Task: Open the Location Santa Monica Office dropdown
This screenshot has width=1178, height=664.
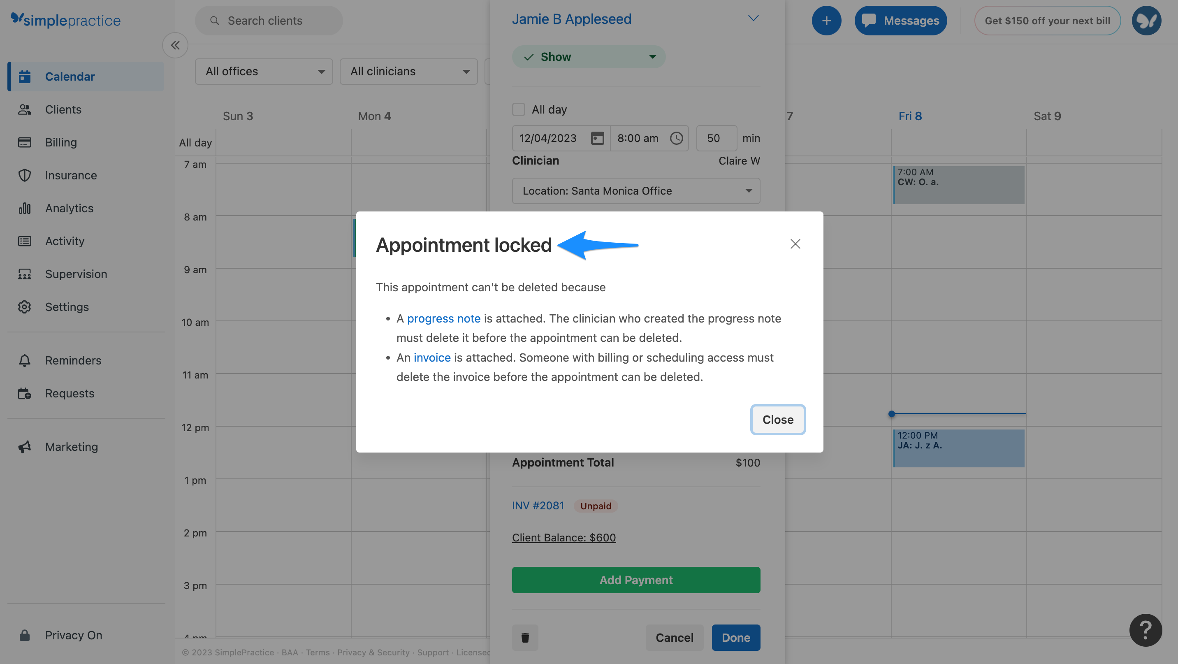Action: [635, 191]
